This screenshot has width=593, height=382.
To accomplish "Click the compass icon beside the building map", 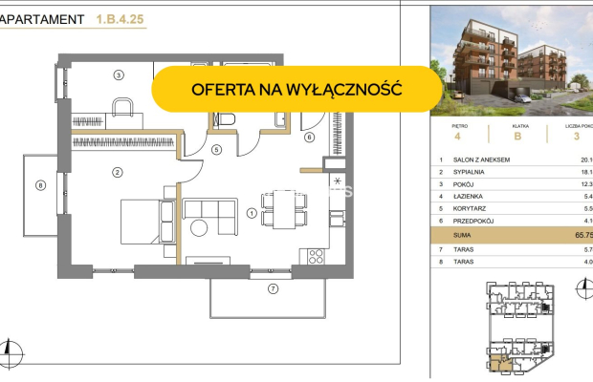I will click(584, 288).
